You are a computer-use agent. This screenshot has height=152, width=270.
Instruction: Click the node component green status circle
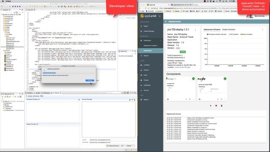225,79
